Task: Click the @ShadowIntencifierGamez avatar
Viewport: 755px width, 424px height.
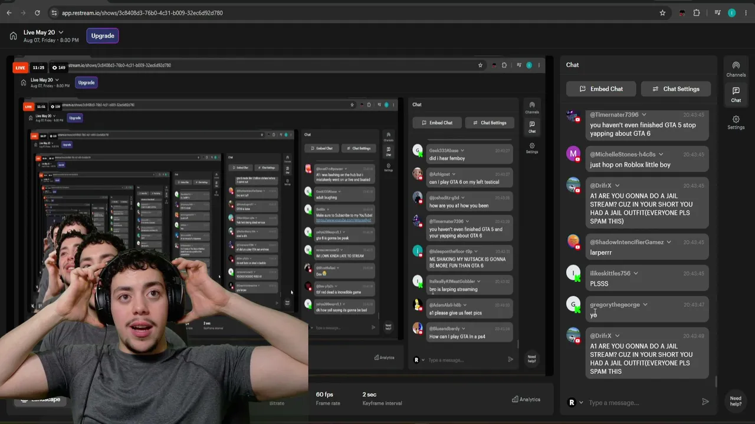Action: pos(573,242)
